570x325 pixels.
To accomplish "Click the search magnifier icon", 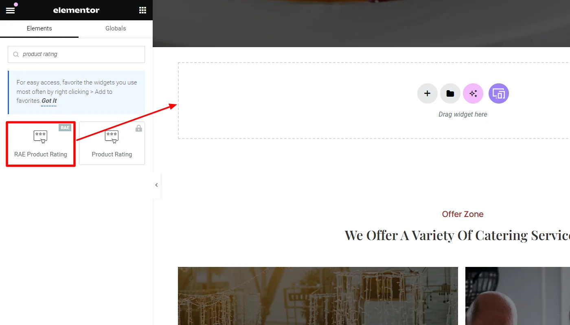I will 16,54.
